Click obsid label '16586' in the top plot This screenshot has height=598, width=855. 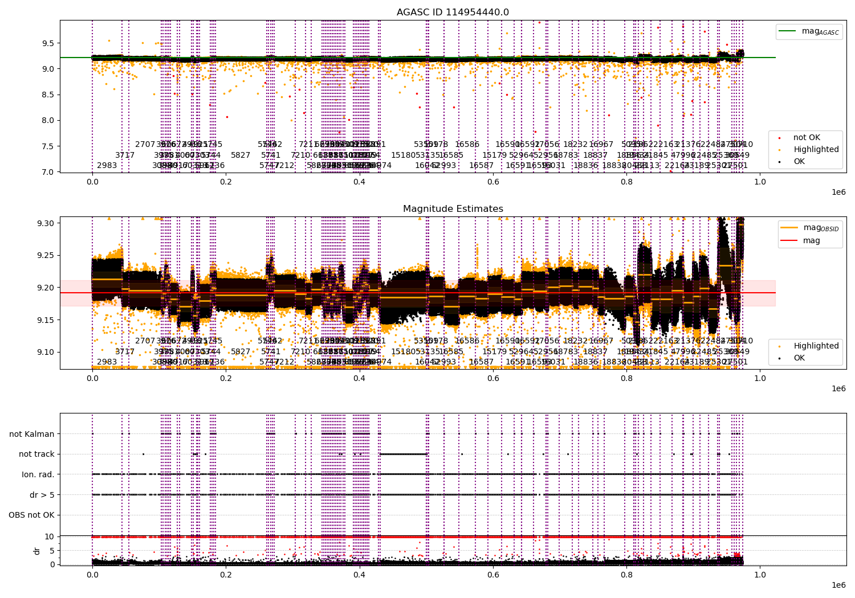click(x=467, y=145)
